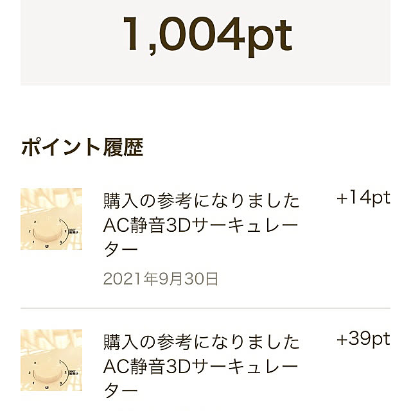Tap the date 2021年9月30日

(x=161, y=279)
